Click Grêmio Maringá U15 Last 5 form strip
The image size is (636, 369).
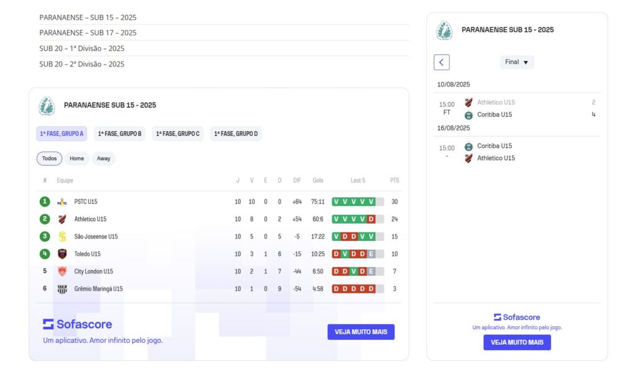358,289
